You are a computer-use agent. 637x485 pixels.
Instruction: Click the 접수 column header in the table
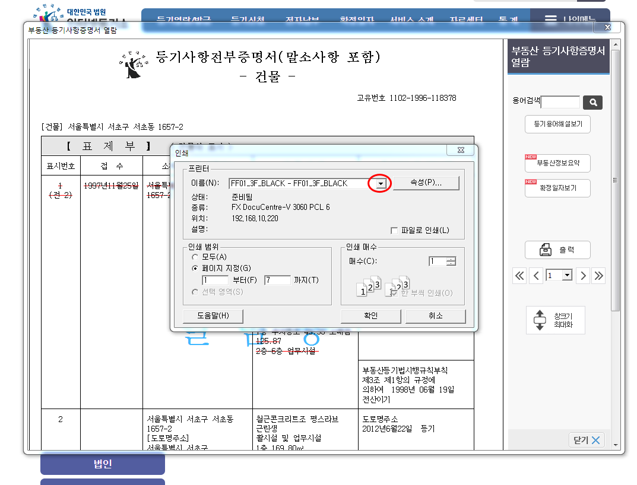pyautogui.click(x=112, y=166)
